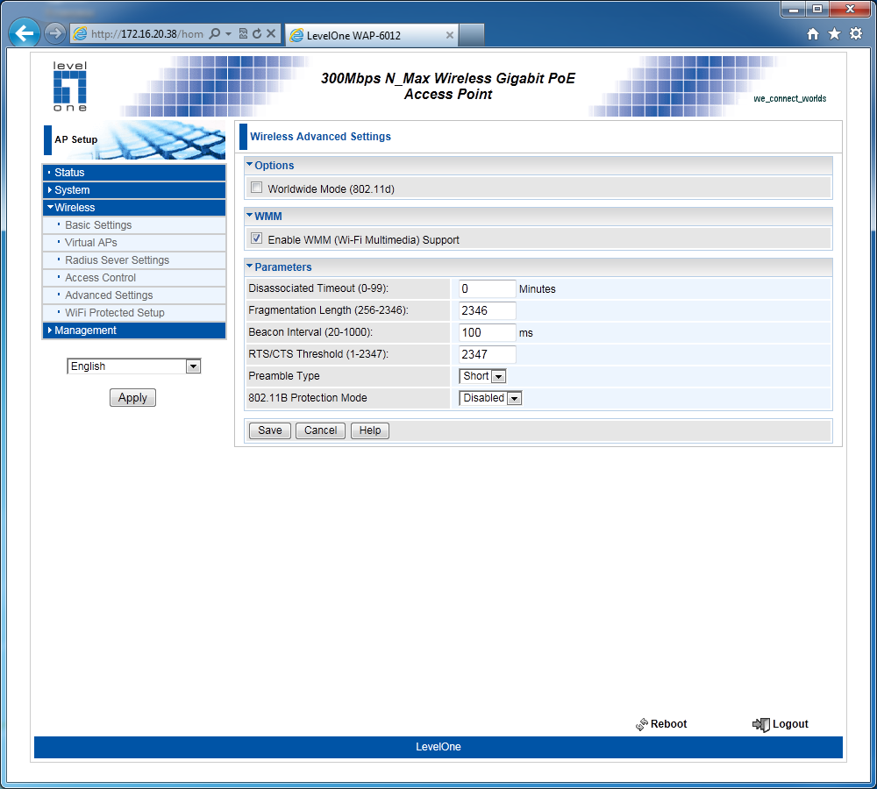Open Favorites star icon

coord(834,34)
